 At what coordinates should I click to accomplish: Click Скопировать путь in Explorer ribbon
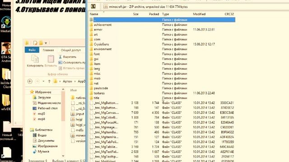click(x=72, y=63)
